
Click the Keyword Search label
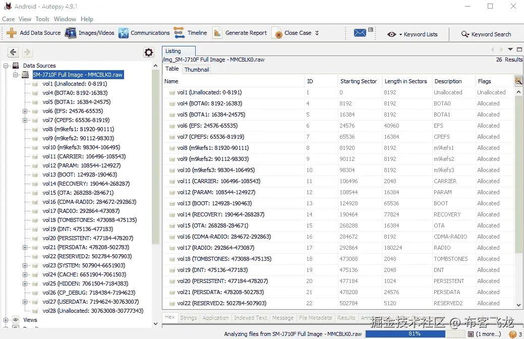491,34
